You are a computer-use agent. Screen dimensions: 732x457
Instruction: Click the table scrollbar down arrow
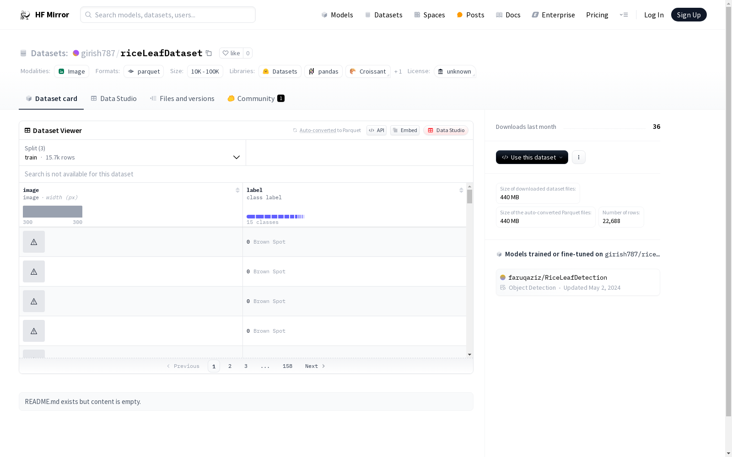pos(469,355)
